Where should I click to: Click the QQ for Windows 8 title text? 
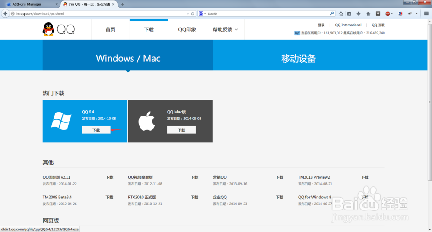(314, 198)
